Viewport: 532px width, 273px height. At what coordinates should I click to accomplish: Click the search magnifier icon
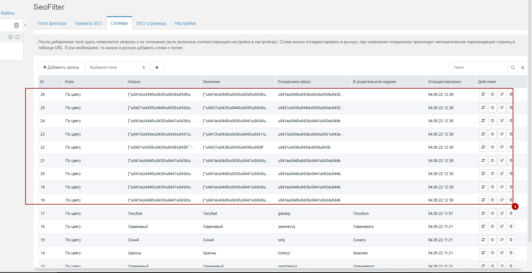513,67
